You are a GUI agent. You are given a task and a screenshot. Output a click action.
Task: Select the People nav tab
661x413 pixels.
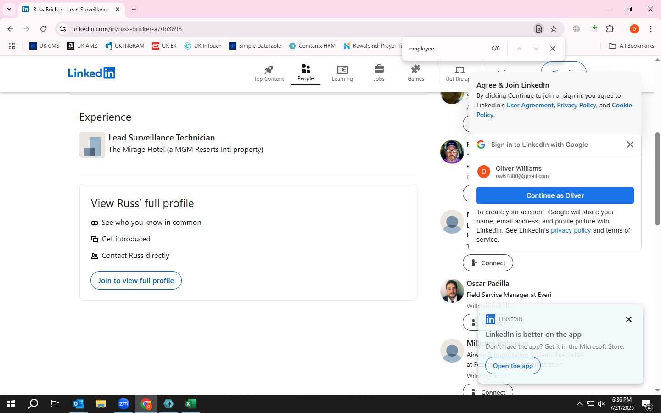(x=306, y=73)
